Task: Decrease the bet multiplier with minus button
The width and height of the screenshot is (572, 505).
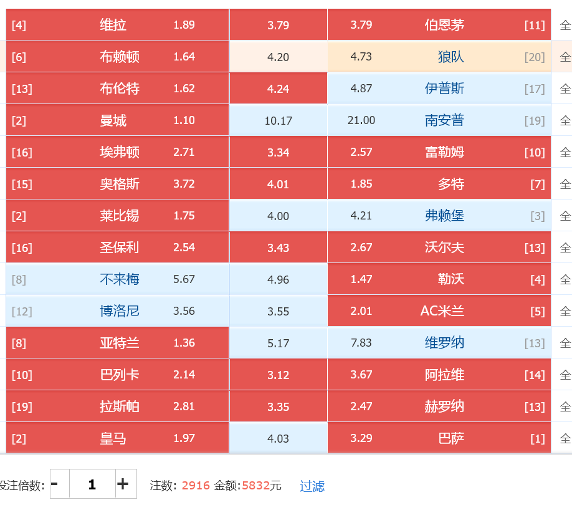Action: click(59, 484)
